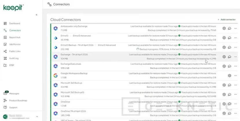Image resolution: width=240 pixels, height=121 pixels.
Task: Open more options for Microsoft 365 Backup(1)
Action: [x=235, y=95]
